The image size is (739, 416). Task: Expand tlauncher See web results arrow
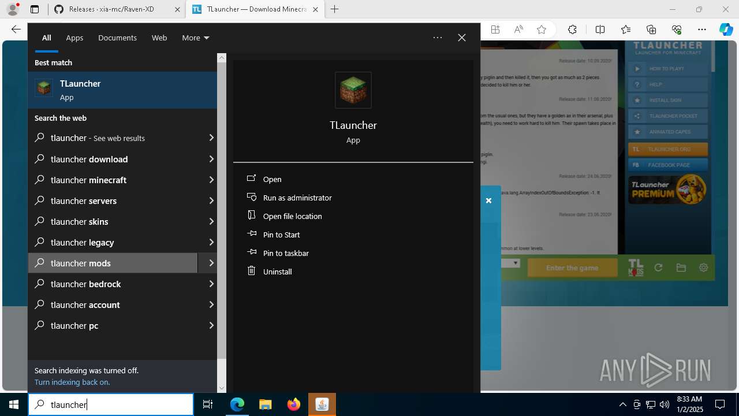pos(211,138)
